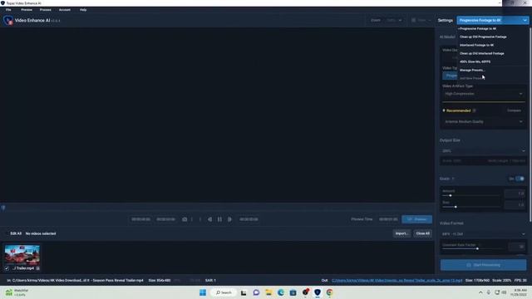Click the Grain Size value field

coord(515,205)
